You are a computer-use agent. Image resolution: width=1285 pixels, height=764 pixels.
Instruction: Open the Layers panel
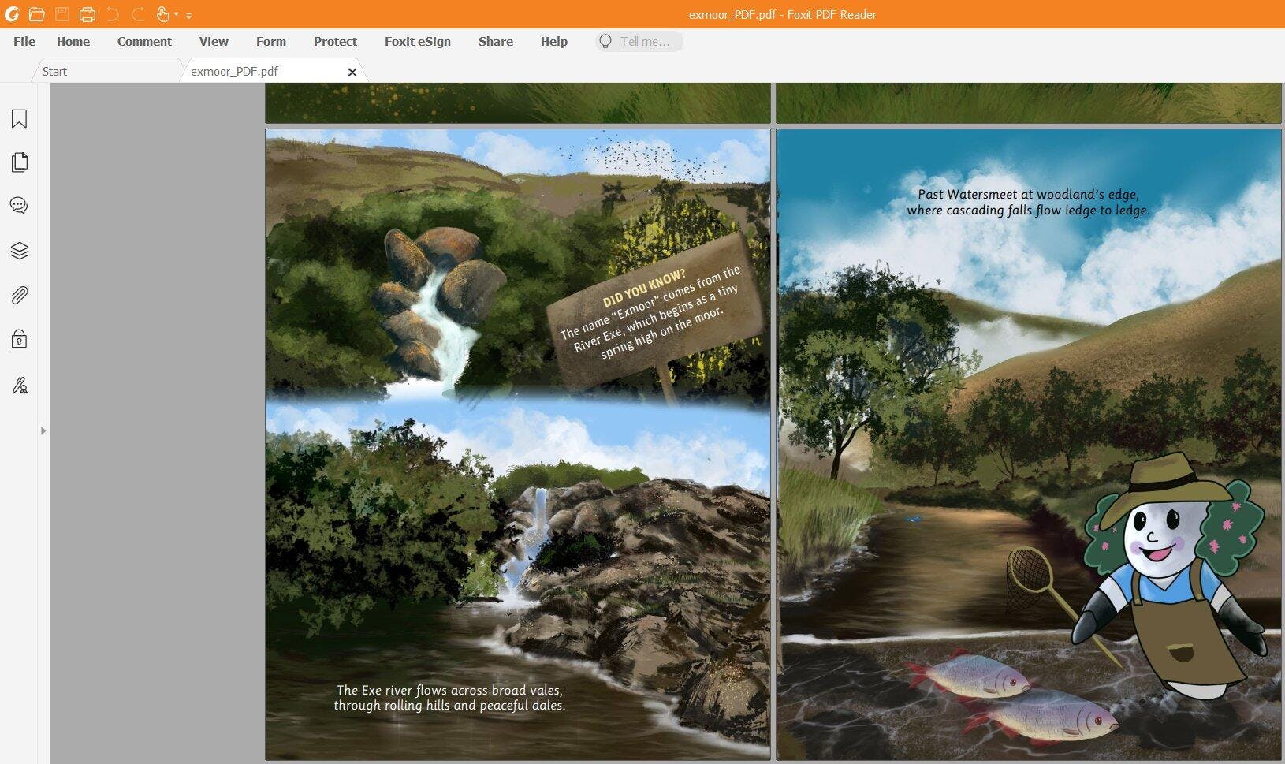tap(20, 251)
